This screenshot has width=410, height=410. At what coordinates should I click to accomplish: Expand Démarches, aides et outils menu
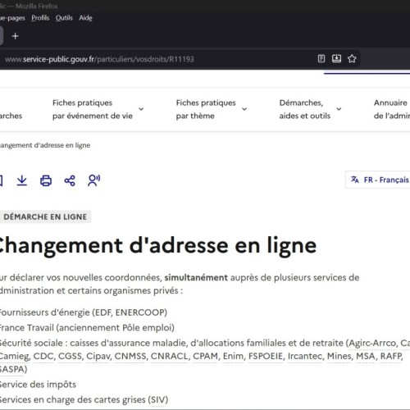[310, 109]
